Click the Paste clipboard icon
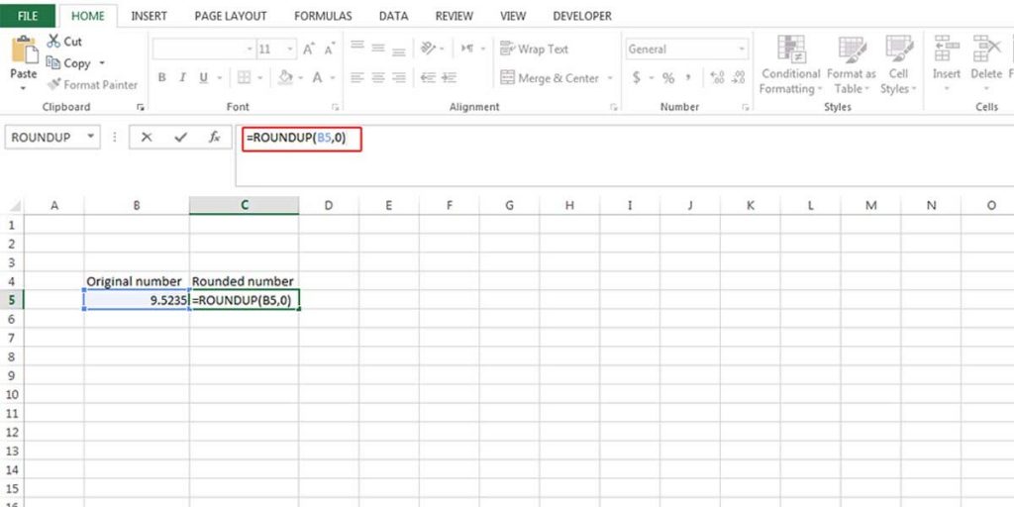Image resolution: width=1014 pixels, height=507 pixels. click(24, 50)
